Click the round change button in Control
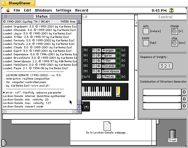The height and width of the screenshot is (148, 188). click(x=174, y=31)
